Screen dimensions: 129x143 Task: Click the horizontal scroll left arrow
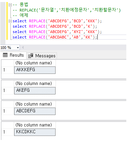coord(23,48)
